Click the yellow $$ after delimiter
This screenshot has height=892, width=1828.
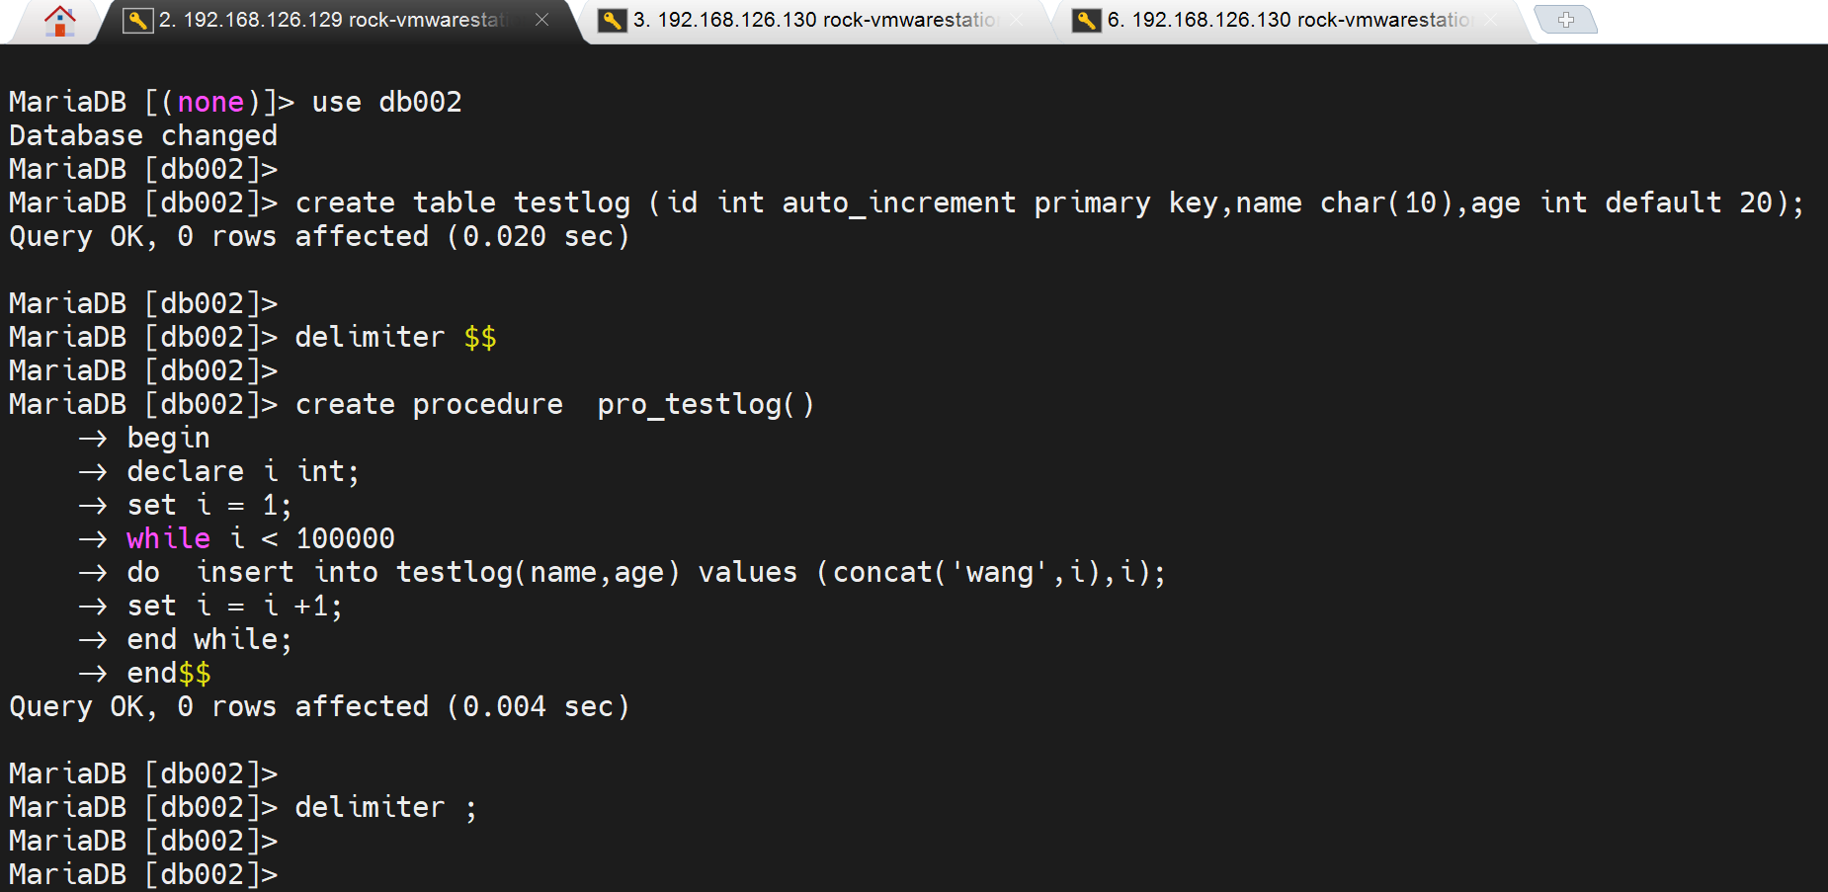[x=480, y=338]
